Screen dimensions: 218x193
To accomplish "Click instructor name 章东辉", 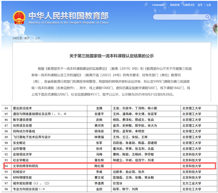I will coord(99,160).
